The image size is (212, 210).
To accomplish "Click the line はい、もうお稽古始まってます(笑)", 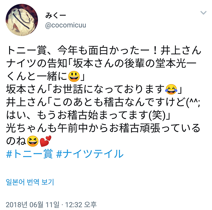I will 88,115.
